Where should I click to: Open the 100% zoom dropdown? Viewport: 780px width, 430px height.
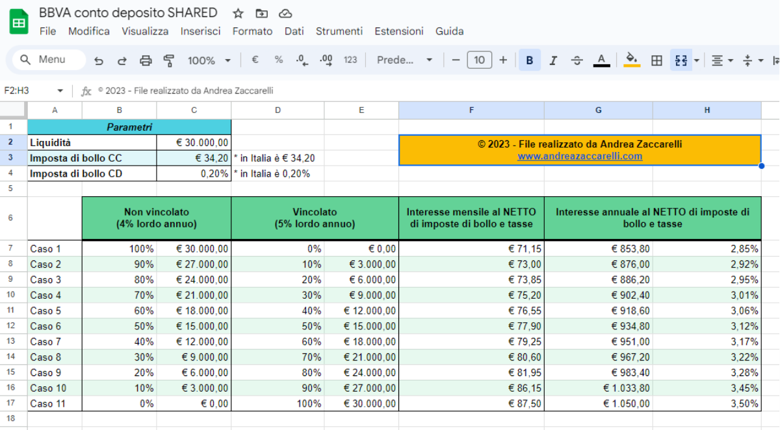[209, 60]
